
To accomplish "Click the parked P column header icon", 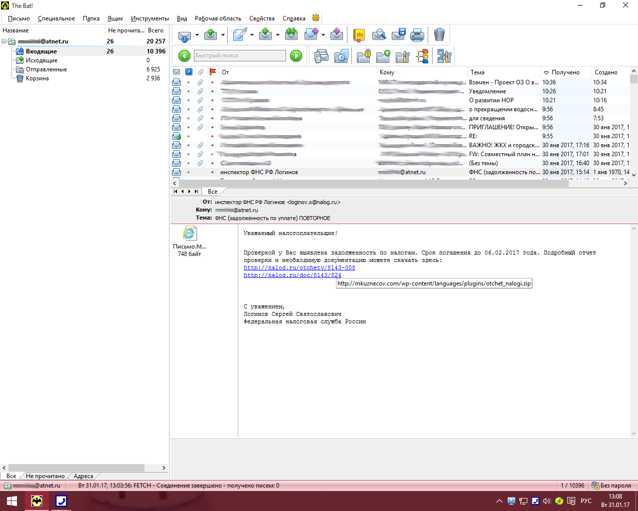I will click(188, 72).
